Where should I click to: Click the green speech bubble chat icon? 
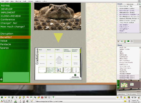128,41
